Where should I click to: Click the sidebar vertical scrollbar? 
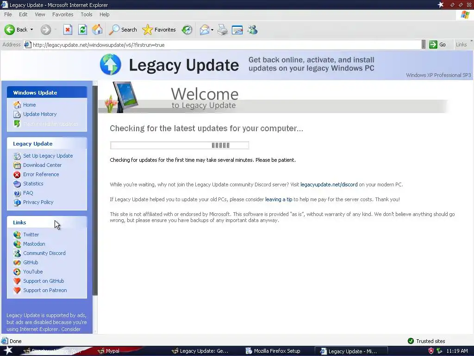[x=95, y=191]
